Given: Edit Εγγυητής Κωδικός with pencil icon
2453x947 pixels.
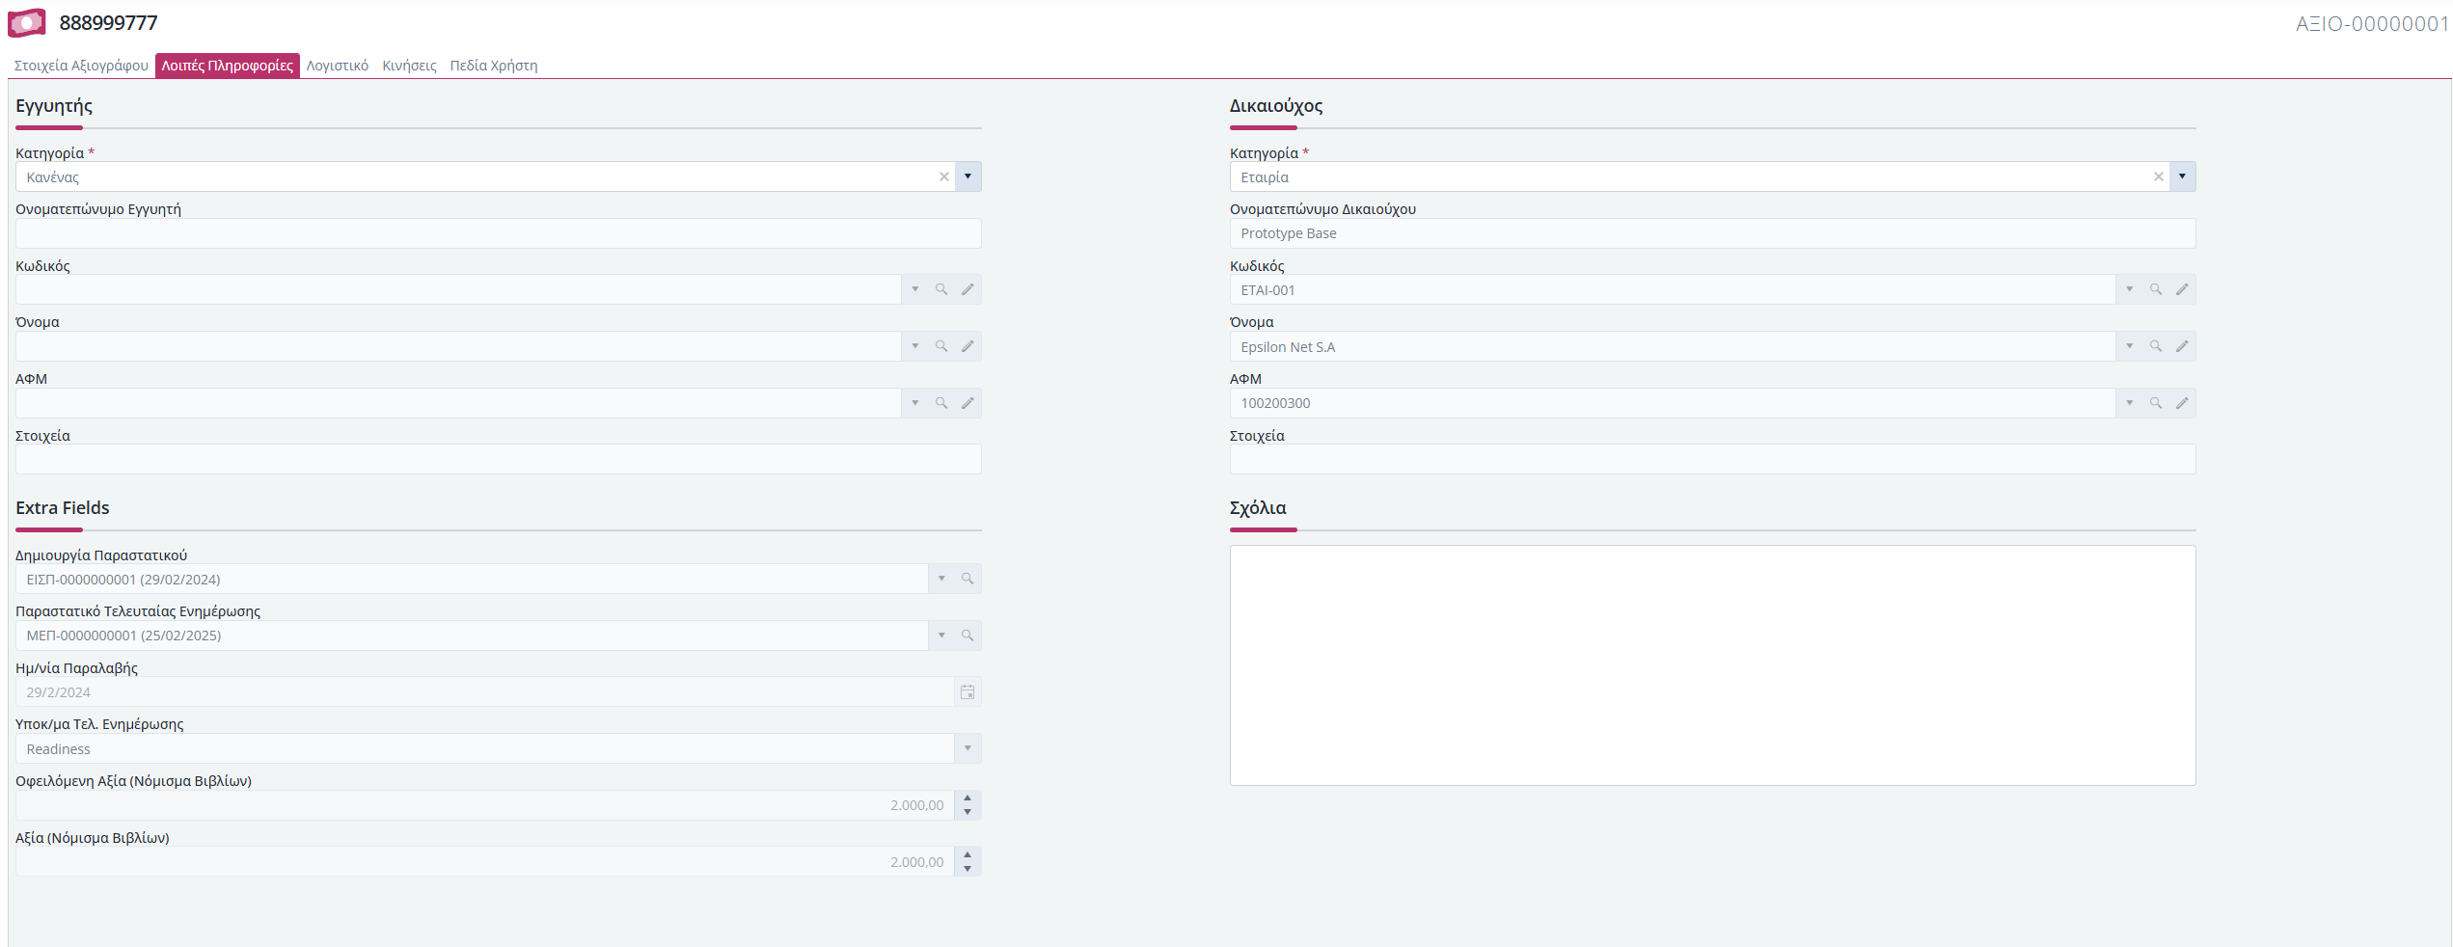Looking at the screenshot, I should click(968, 289).
